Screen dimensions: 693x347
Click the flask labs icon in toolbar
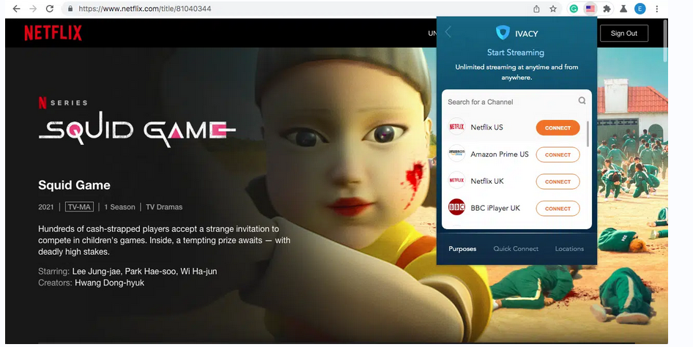(623, 9)
